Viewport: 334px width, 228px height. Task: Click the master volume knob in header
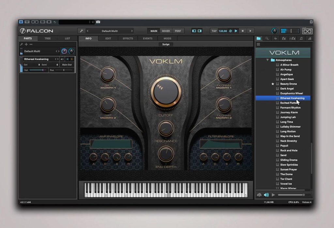tap(275, 31)
